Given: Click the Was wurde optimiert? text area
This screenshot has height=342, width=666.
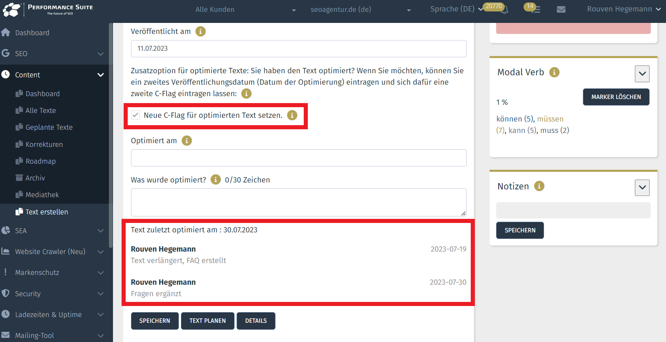Looking at the screenshot, I should point(298,202).
